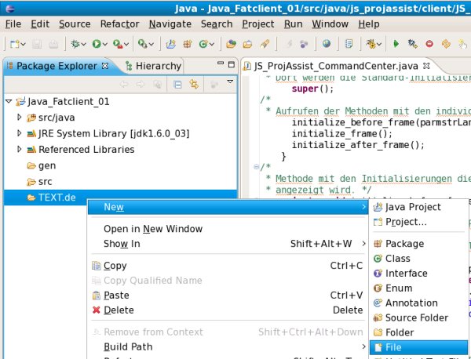
Task: Toggle Link with Editor in Package Explorer
Action: (192, 83)
